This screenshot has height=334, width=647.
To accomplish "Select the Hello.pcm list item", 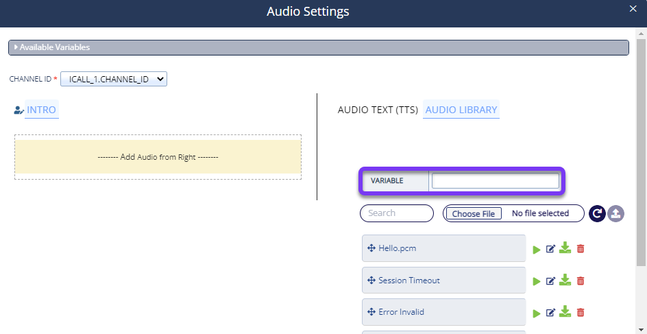I will pos(444,248).
